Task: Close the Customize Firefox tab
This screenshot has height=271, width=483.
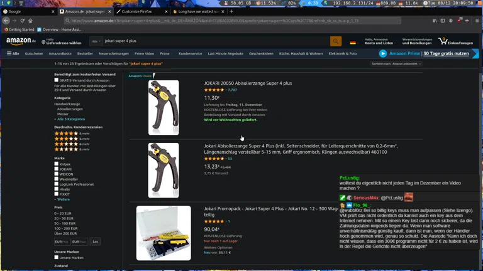Action: click(x=166, y=11)
